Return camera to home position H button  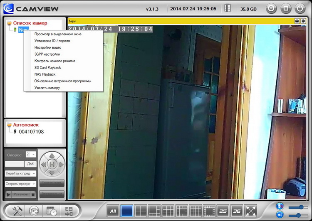pos(52,165)
